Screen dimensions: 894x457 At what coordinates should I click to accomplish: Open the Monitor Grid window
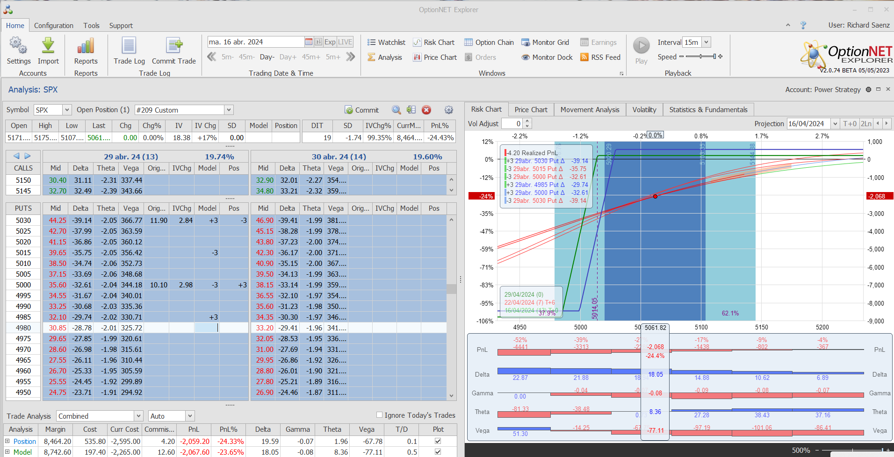click(x=545, y=43)
